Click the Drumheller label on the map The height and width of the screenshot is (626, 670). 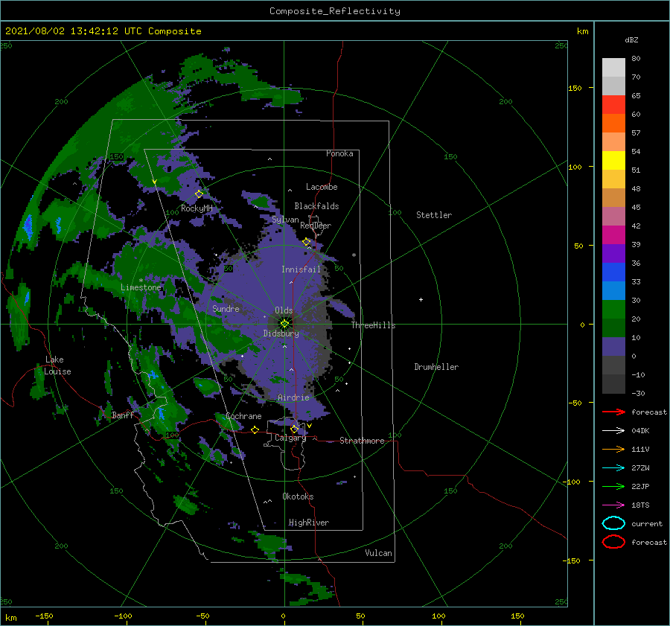point(436,367)
